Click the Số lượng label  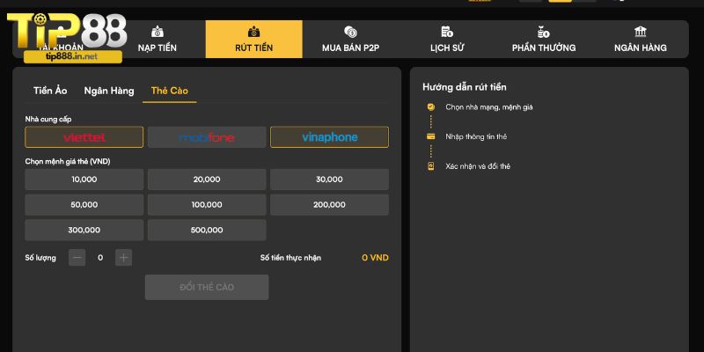pyautogui.click(x=40, y=258)
